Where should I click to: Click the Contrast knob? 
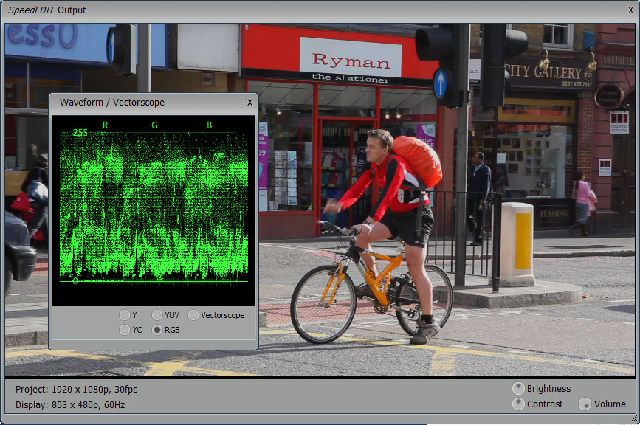[519, 404]
